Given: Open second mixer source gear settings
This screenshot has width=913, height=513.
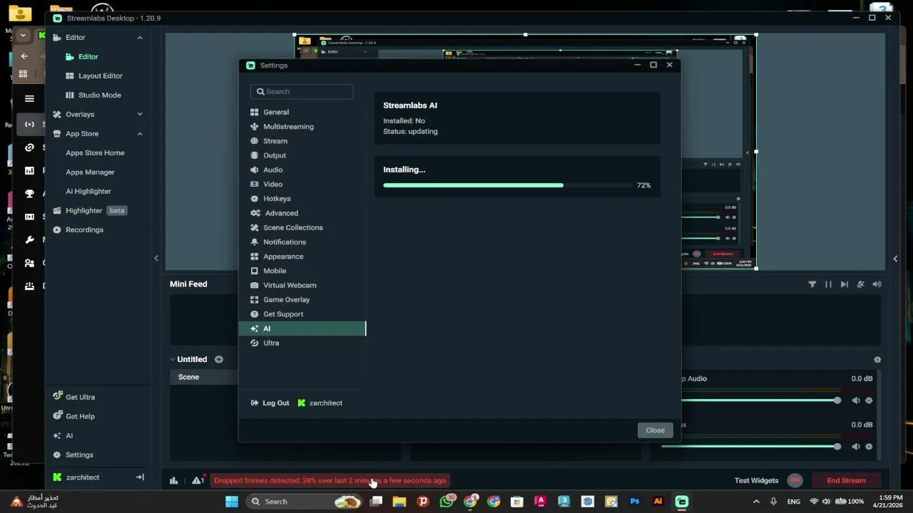Looking at the screenshot, I should tap(869, 447).
